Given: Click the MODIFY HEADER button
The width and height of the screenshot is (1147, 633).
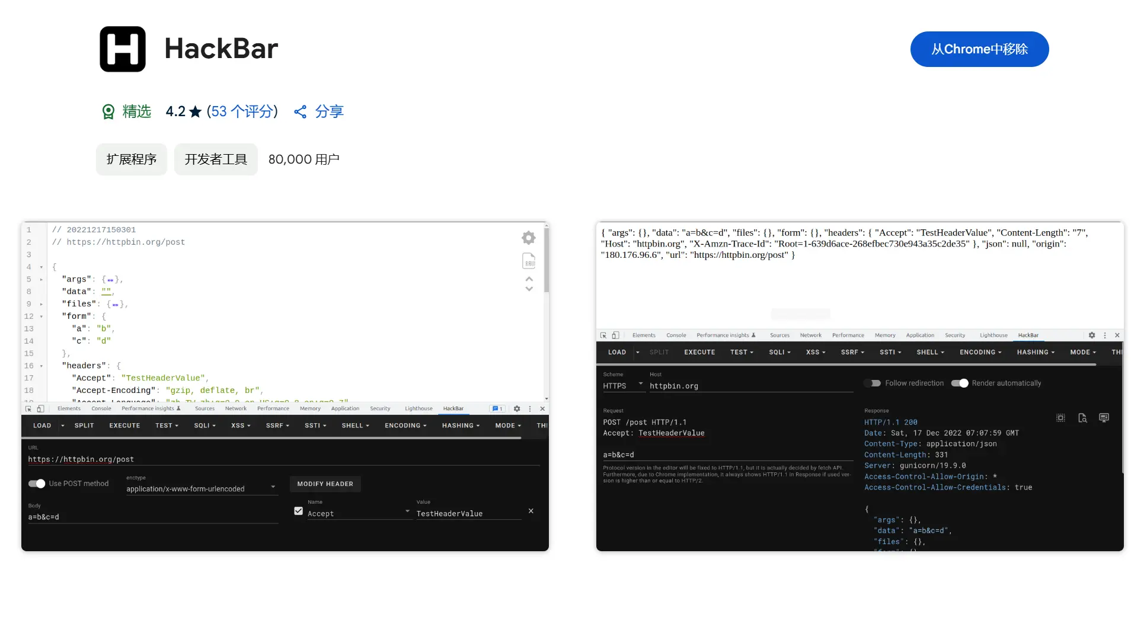Looking at the screenshot, I should (x=325, y=484).
